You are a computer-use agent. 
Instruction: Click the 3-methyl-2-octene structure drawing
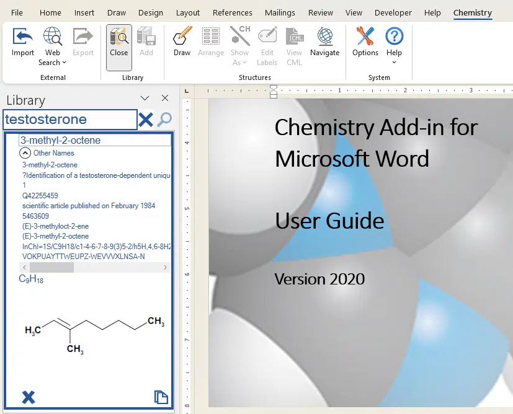[x=94, y=335]
